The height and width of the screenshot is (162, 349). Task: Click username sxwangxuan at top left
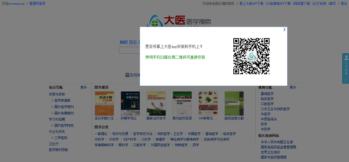17,4
